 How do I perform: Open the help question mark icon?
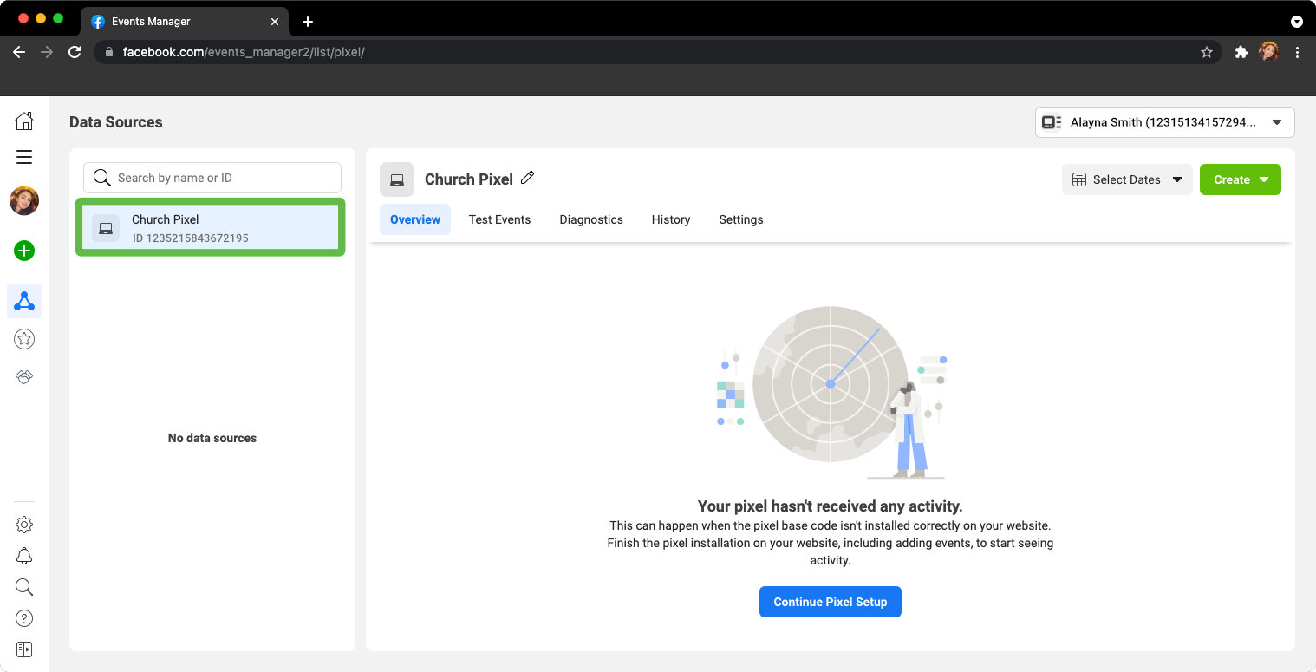24,618
